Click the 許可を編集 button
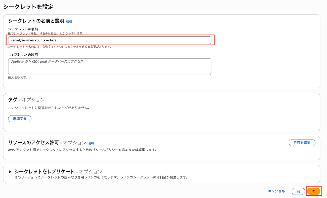Image resolution: width=327 pixels, height=198 pixels. 302,143
